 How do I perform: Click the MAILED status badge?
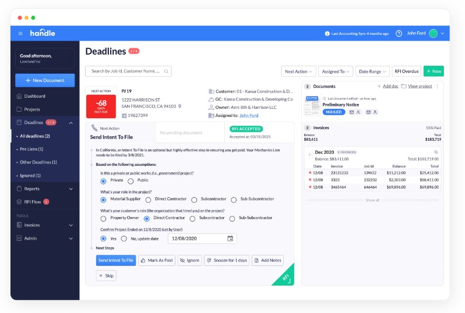[334, 112]
